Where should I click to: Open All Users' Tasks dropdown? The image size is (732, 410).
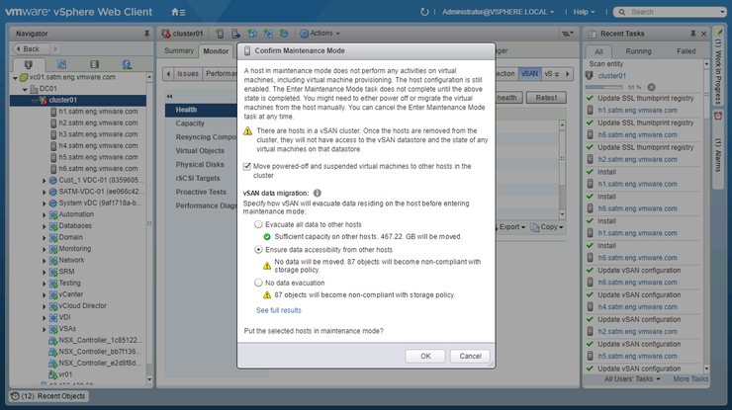coord(632,379)
